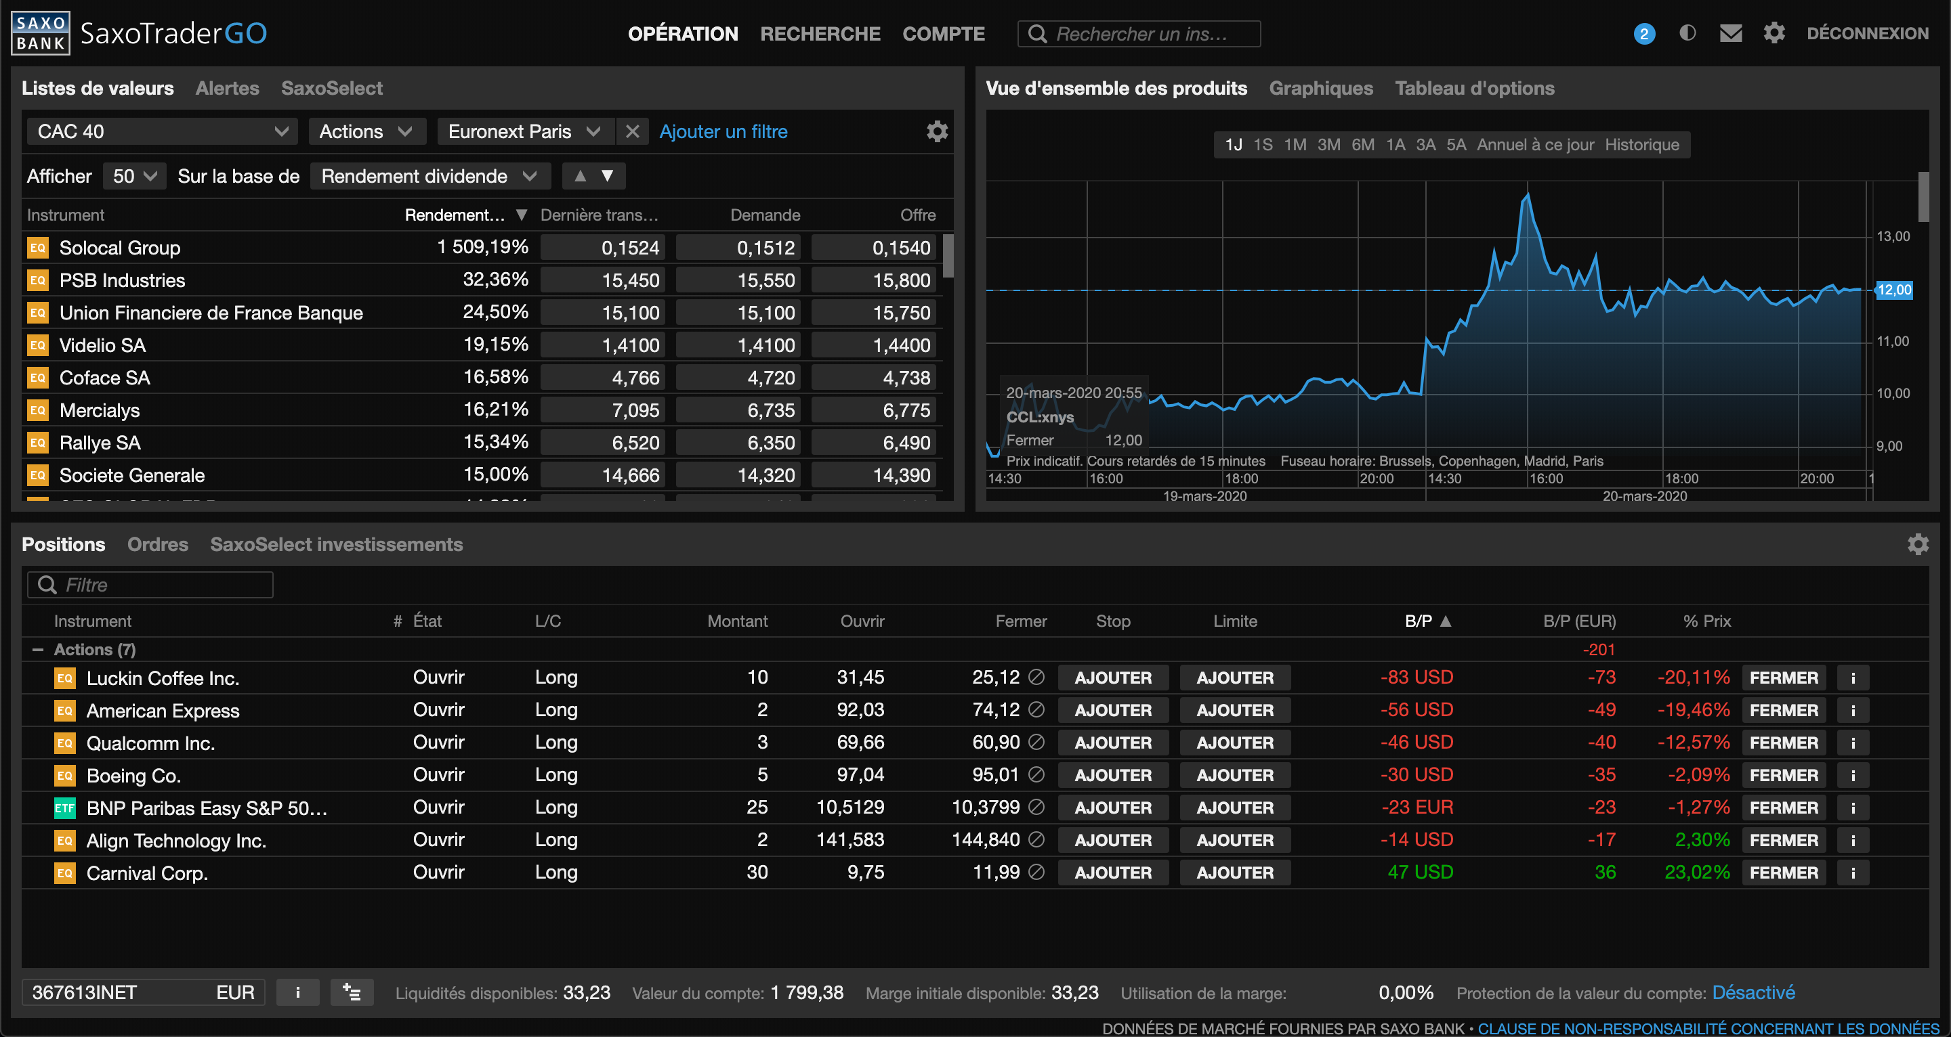This screenshot has width=1951, height=1037.
Task: Add a limit to Boeing Co. position
Action: [1234, 776]
